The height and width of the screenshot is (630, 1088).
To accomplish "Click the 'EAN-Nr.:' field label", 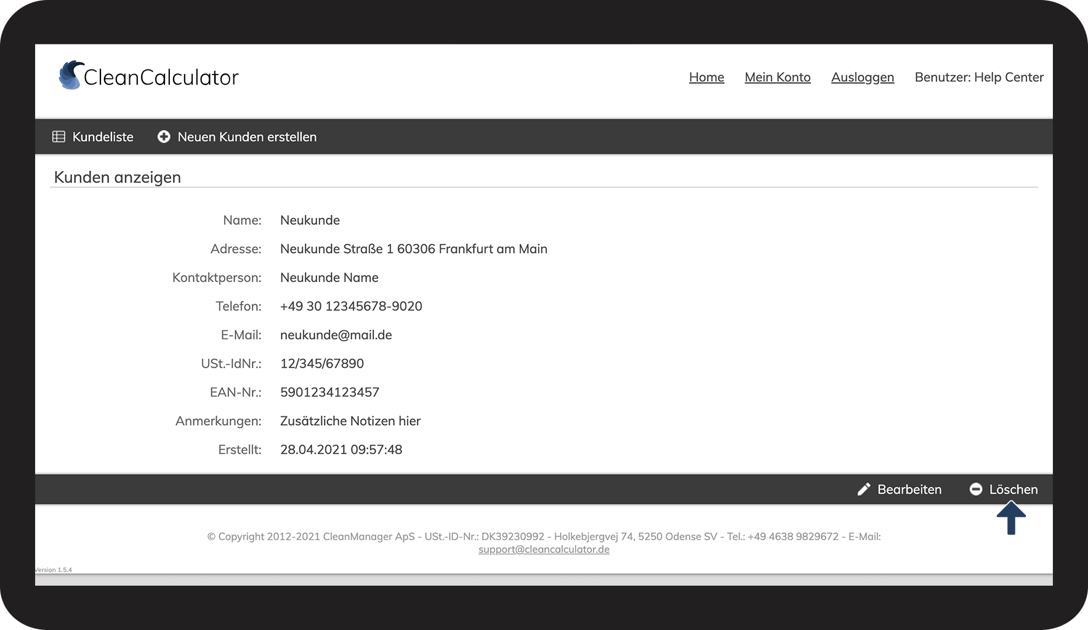I will (236, 392).
